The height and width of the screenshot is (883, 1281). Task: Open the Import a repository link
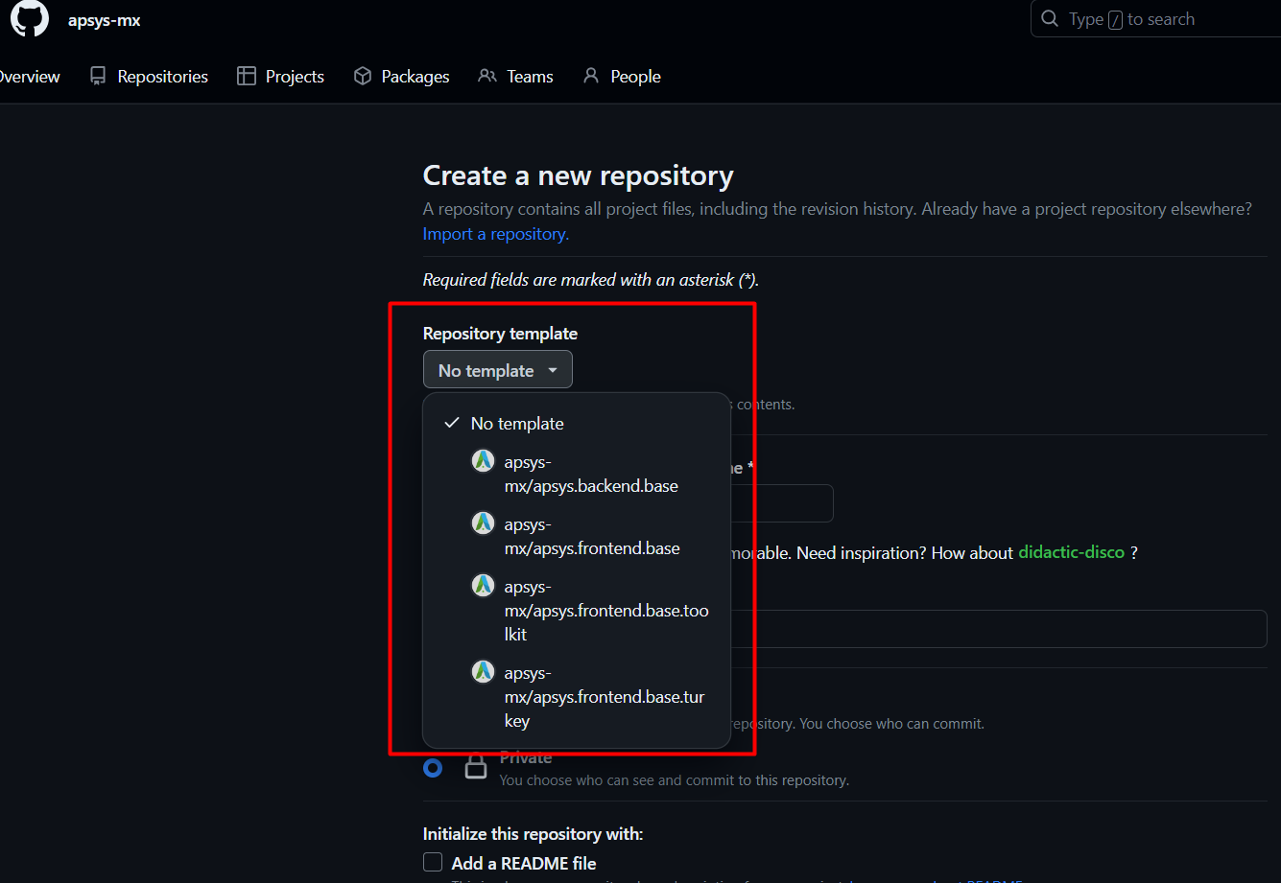point(495,234)
